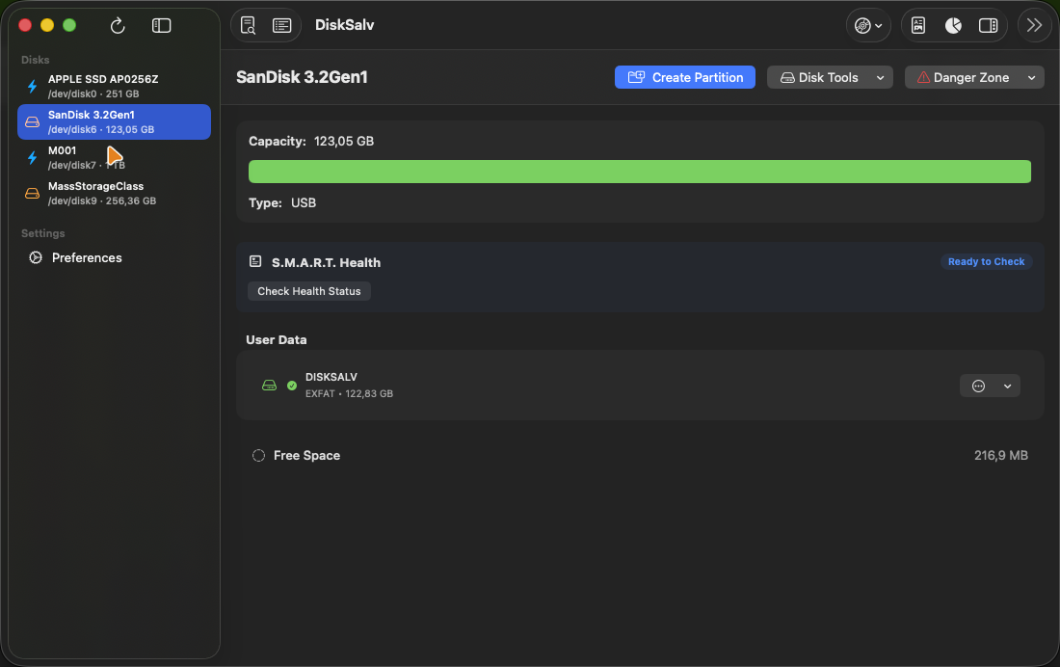Click lightning icon beside M001
Image resolution: width=1060 pixels, height=667 pixels.
coord(32,158)
